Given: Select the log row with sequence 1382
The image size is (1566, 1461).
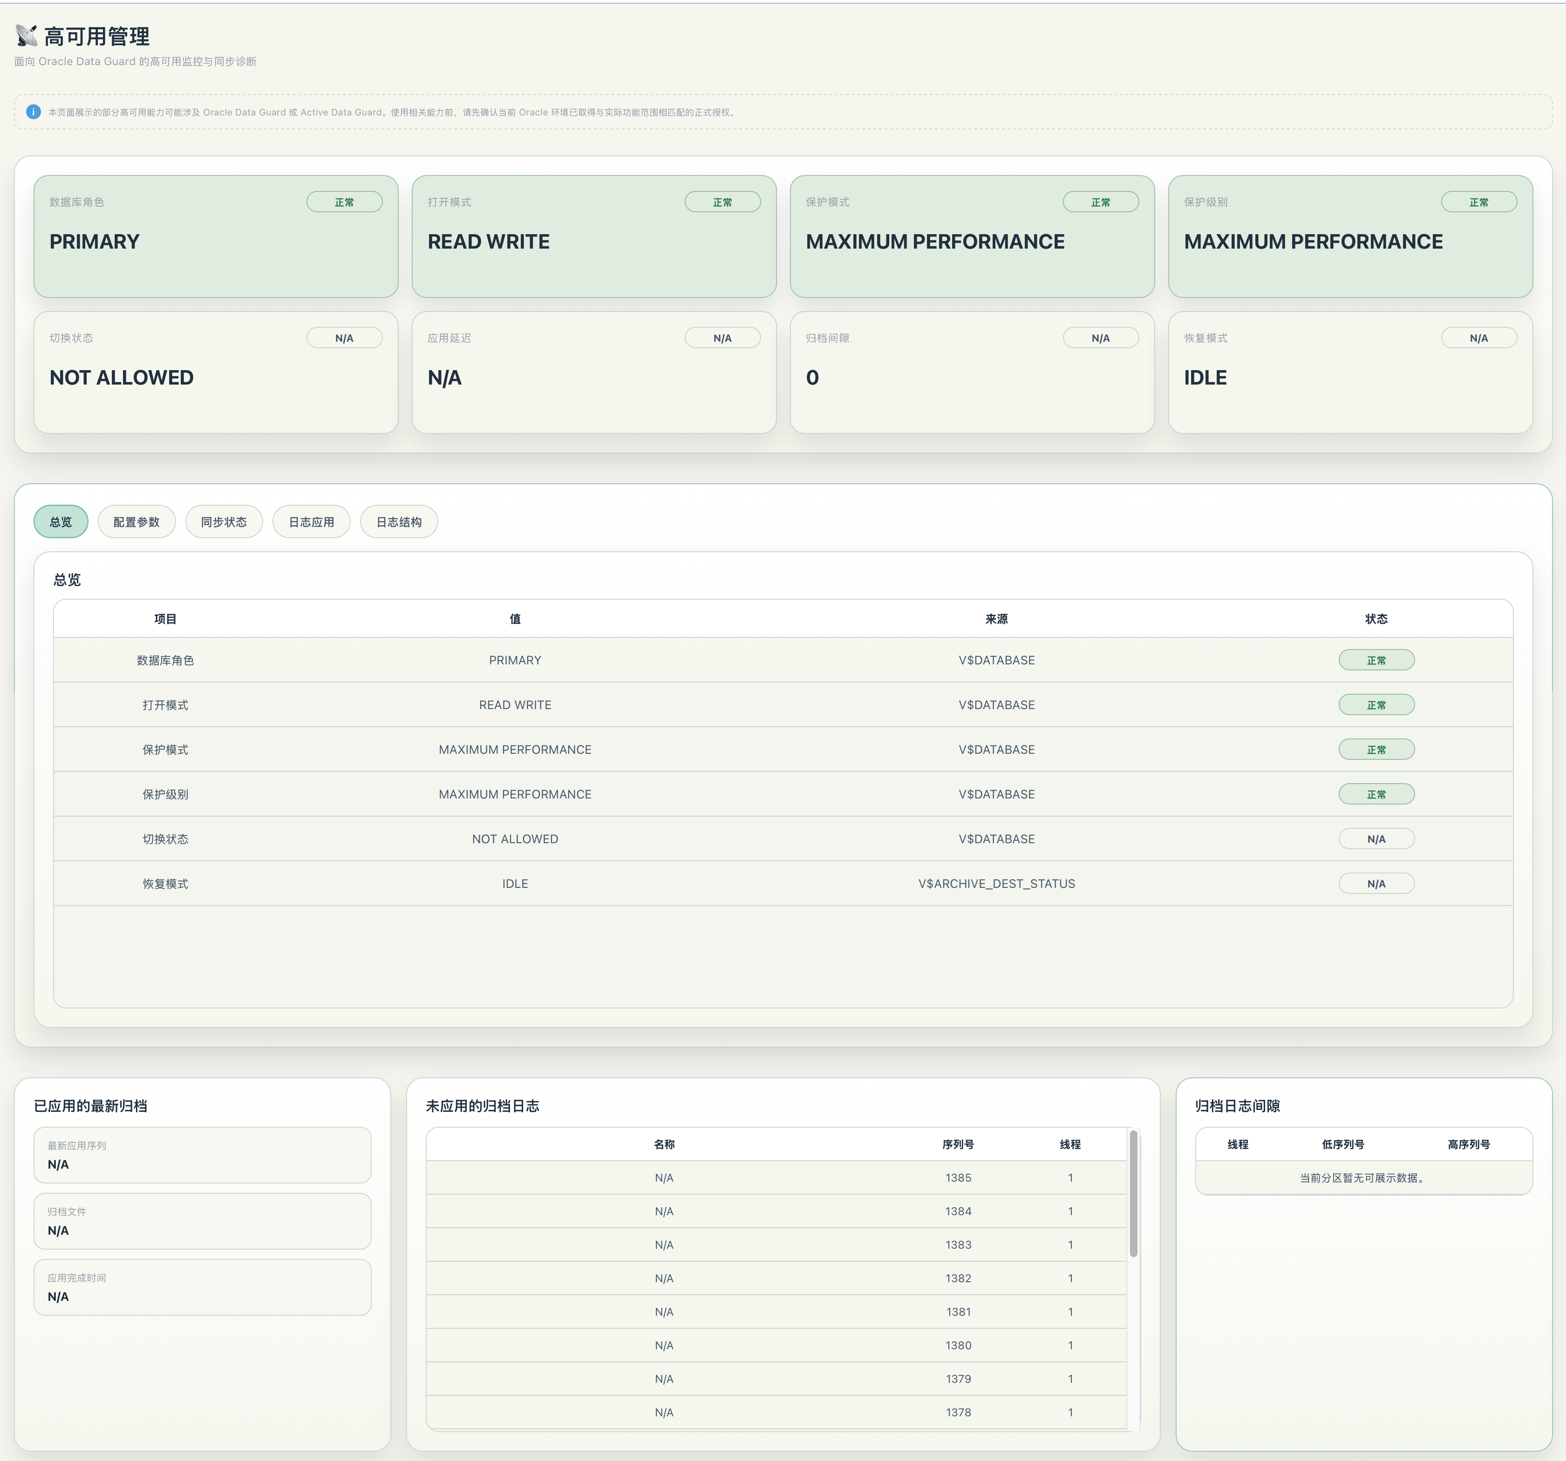Looking at the screenshot, I should [776, 1278].
